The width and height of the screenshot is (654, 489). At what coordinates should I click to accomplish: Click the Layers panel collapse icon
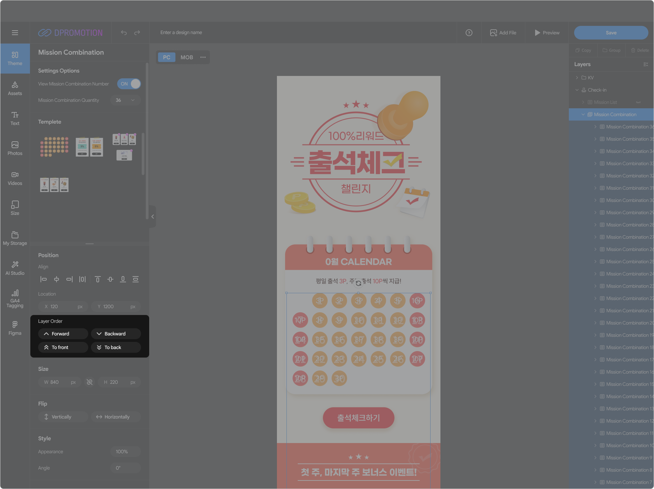(645, 64)
